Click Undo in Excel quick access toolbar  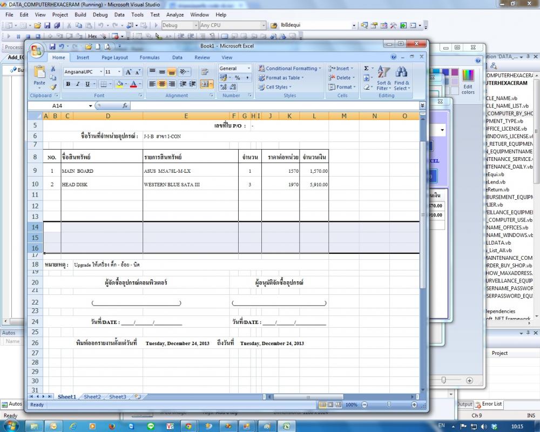pyautogui.click(x=62, y=46)
